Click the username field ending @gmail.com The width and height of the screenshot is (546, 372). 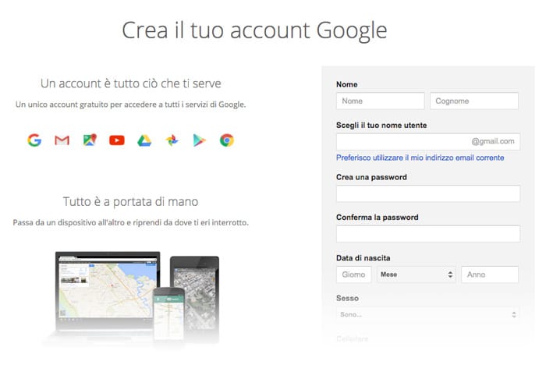click(x=428, y=141)
